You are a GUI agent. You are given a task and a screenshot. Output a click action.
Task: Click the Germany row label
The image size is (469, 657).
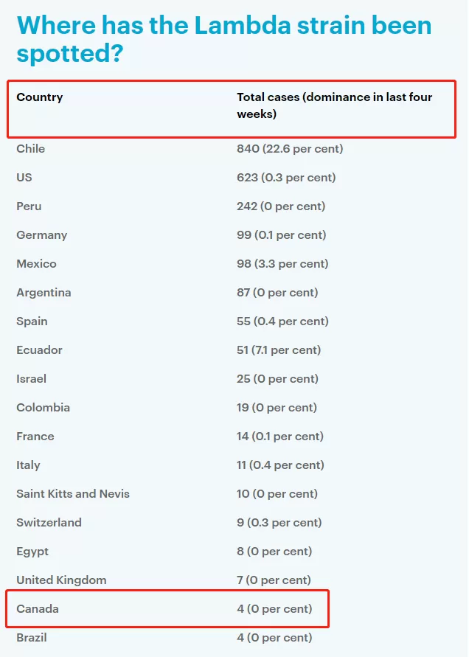click(42, 235)
